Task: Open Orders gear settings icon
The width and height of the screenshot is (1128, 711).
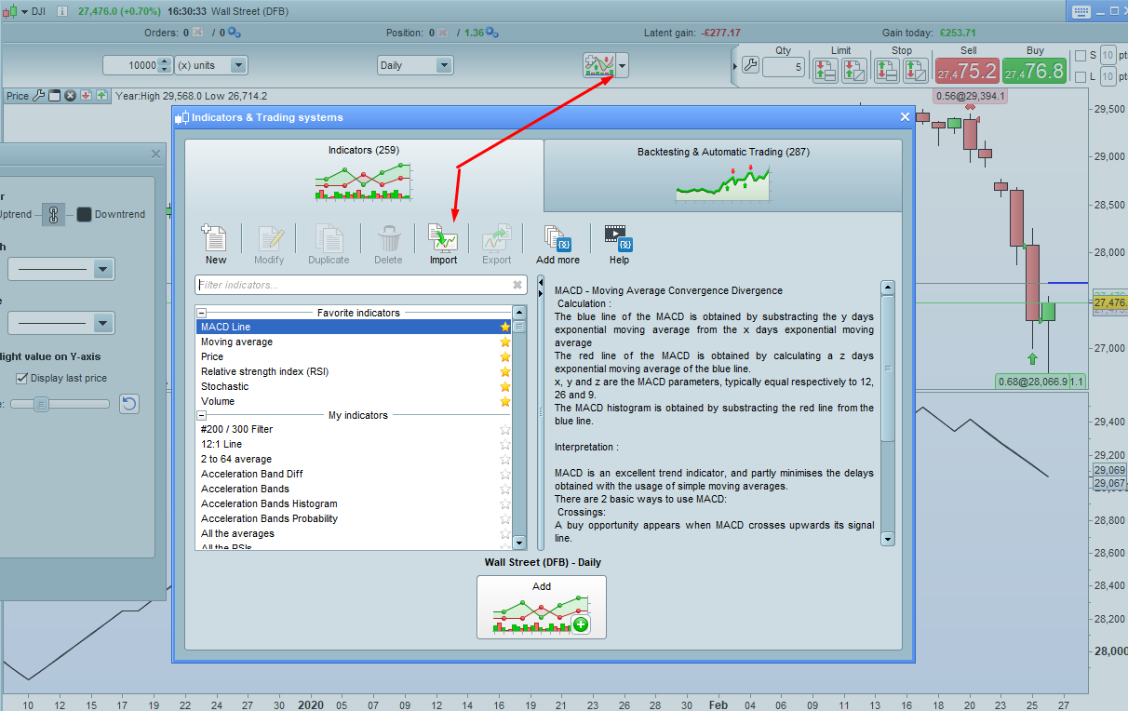Action: (234, 33)
